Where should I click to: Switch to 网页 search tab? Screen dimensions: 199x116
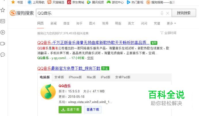pyautogui.click(x=41, y=23)
